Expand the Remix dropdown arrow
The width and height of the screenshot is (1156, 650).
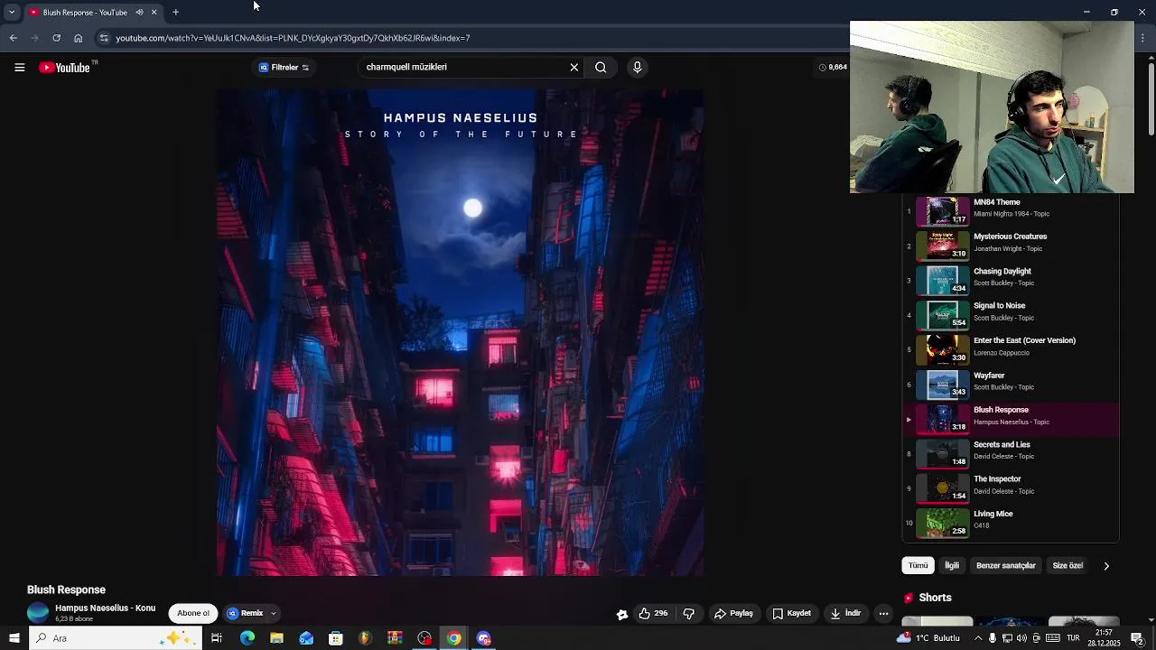click(273, 614)
